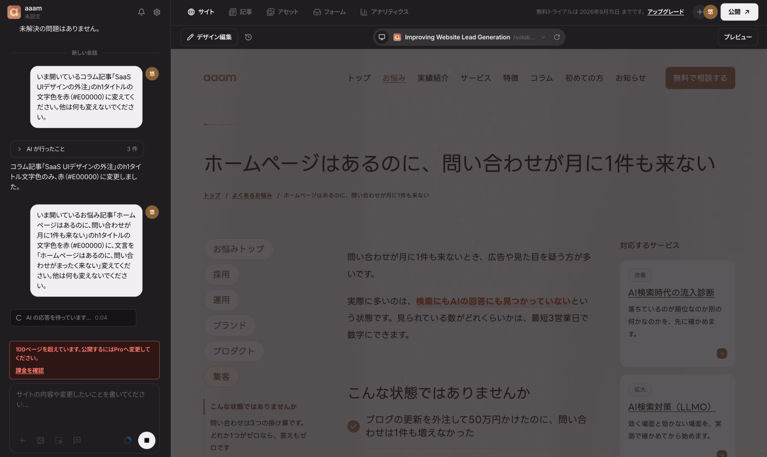The image size is (767, 457).
Task: Click AI の応答を待っています status
Action: pos(73,318)
